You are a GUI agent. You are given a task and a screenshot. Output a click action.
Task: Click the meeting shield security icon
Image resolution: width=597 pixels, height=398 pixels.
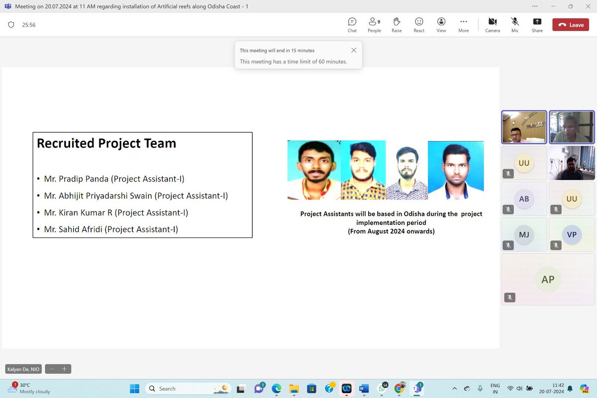click(x=11, y=25)
